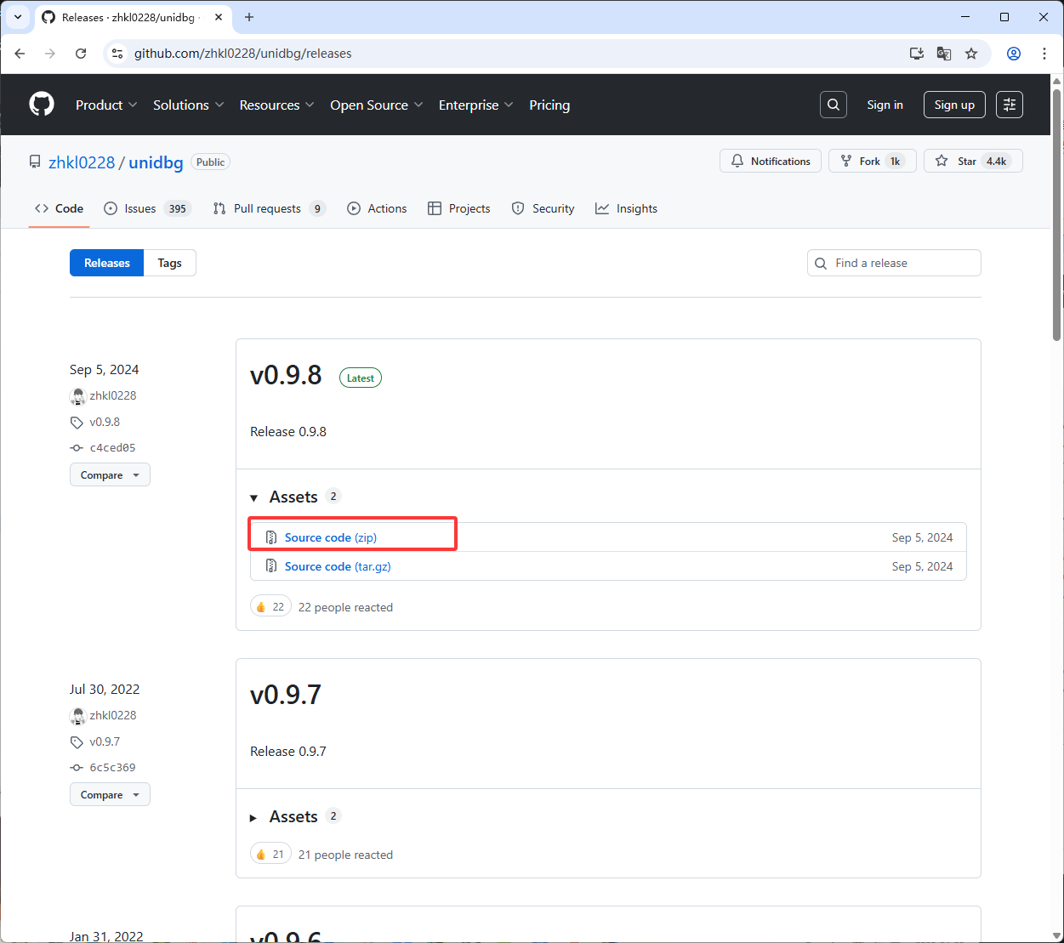Bookmark this page with star icon
The width and height of the screenshot is (1064, 943).
(x=971, y=54)
